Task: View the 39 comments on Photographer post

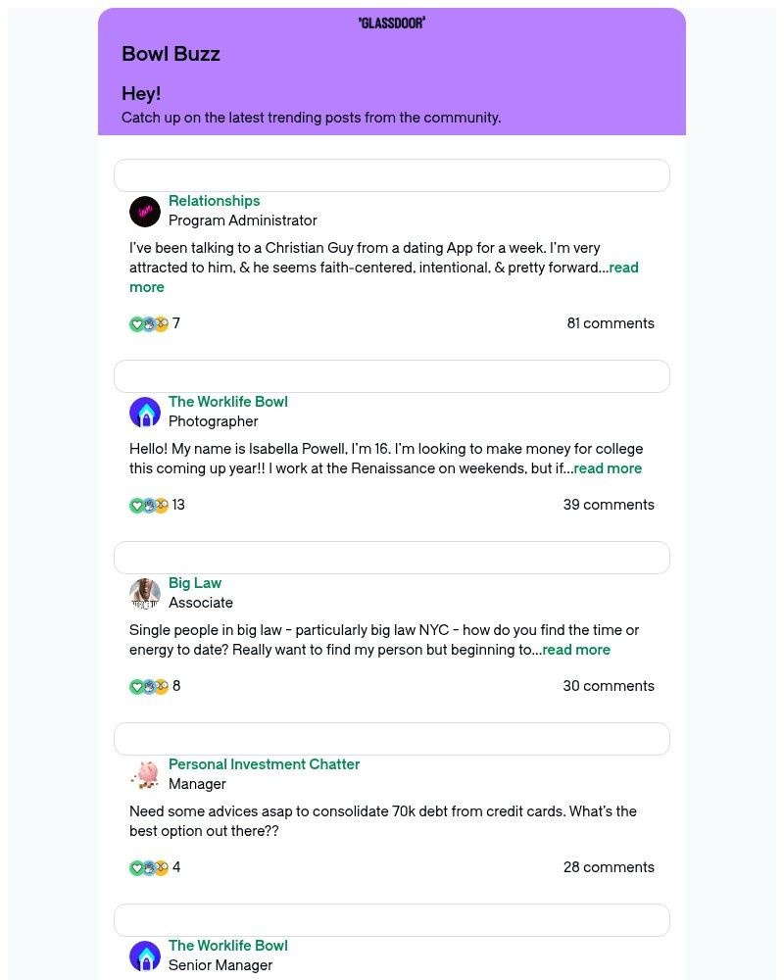Action: (x=609, y=505)
